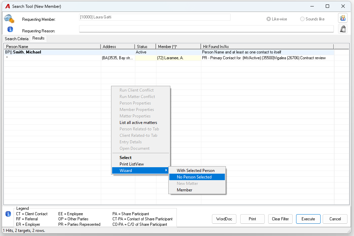Click the WordDoc button
The height and width of the screenshot is (236, 354).
(x=224, y=219)
